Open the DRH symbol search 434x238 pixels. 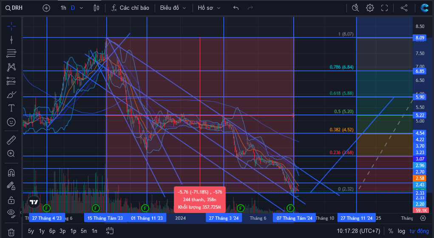(x=14, y=8)
